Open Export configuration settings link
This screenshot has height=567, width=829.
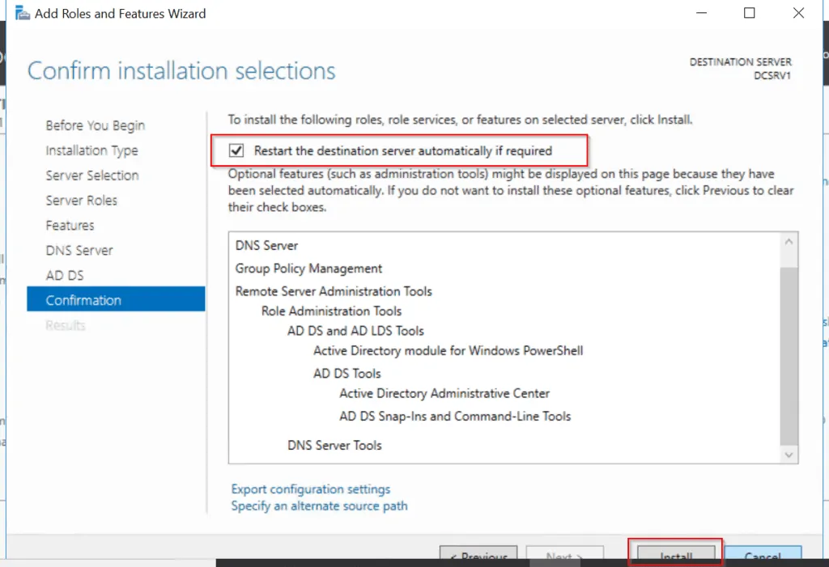pos(311,489)
